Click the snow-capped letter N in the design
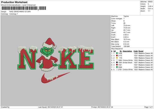This screenshot has width=154, height=109. [x=27, y=58]
